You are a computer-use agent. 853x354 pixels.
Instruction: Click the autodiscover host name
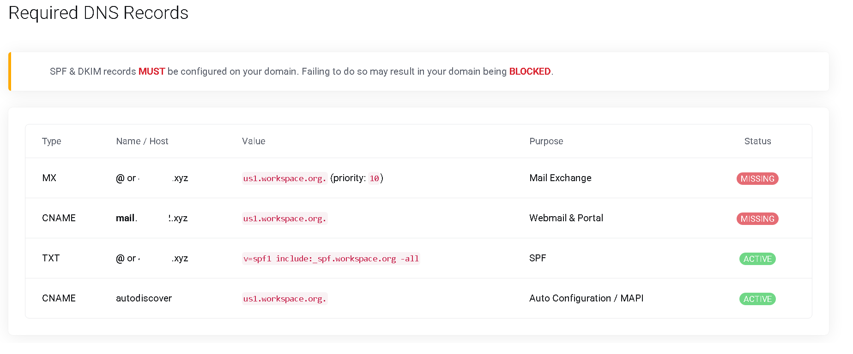coord(144,298)
